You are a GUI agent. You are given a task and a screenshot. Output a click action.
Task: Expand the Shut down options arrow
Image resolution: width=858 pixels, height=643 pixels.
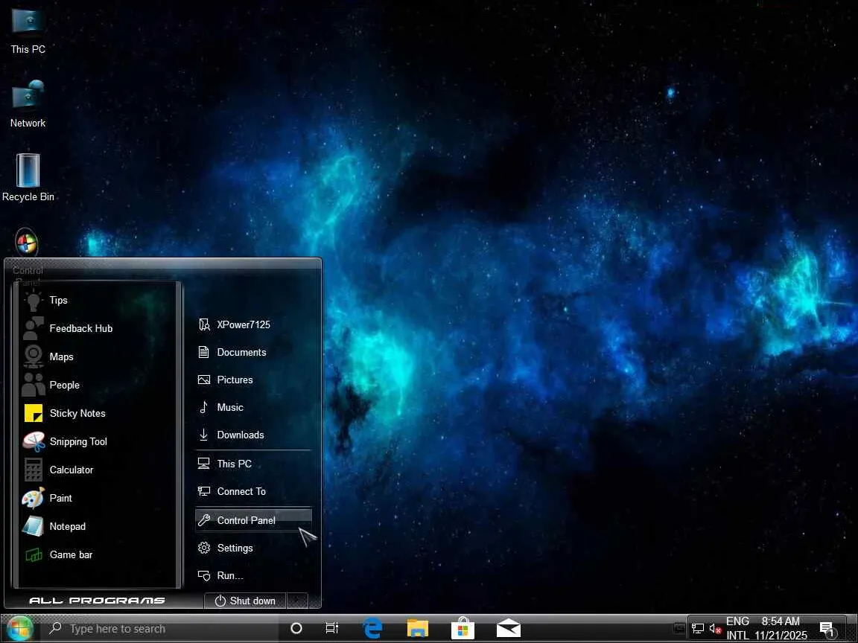(x=297, y=601)
